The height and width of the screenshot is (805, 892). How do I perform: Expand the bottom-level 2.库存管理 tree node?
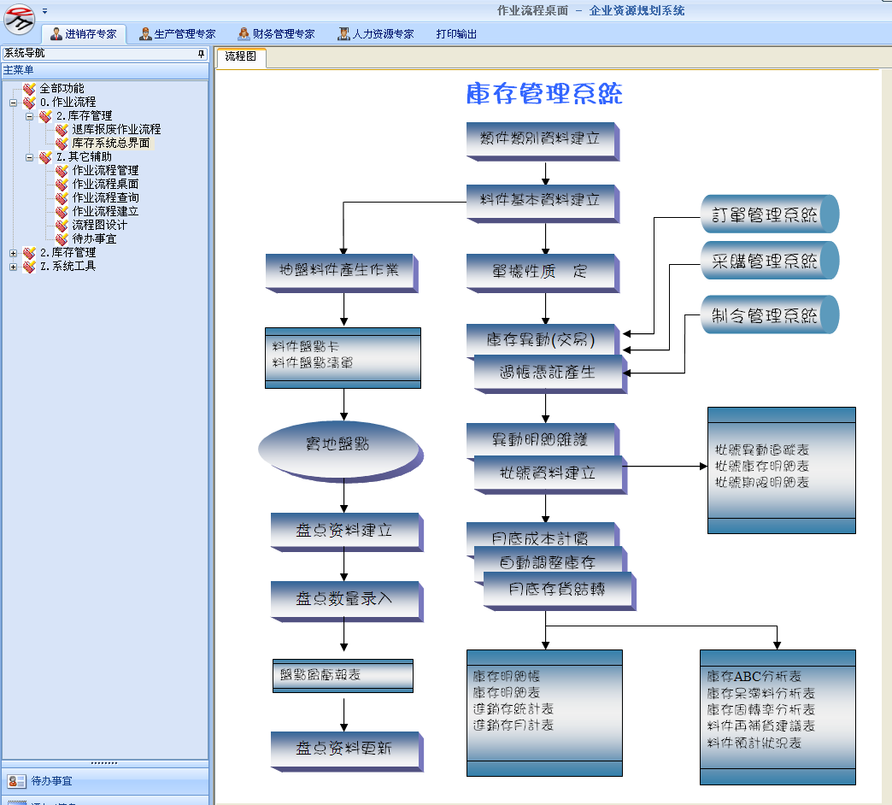click(13, 253)
